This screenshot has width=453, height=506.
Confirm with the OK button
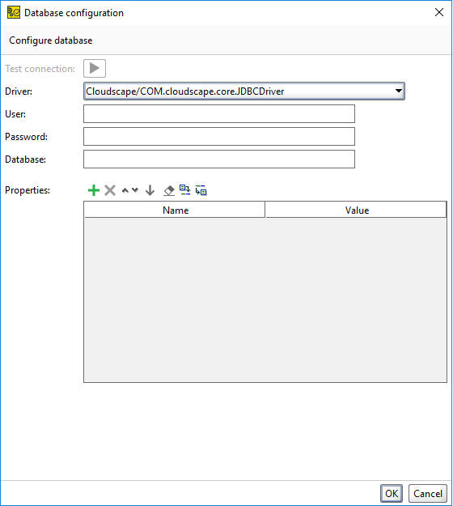click(391, 493)
